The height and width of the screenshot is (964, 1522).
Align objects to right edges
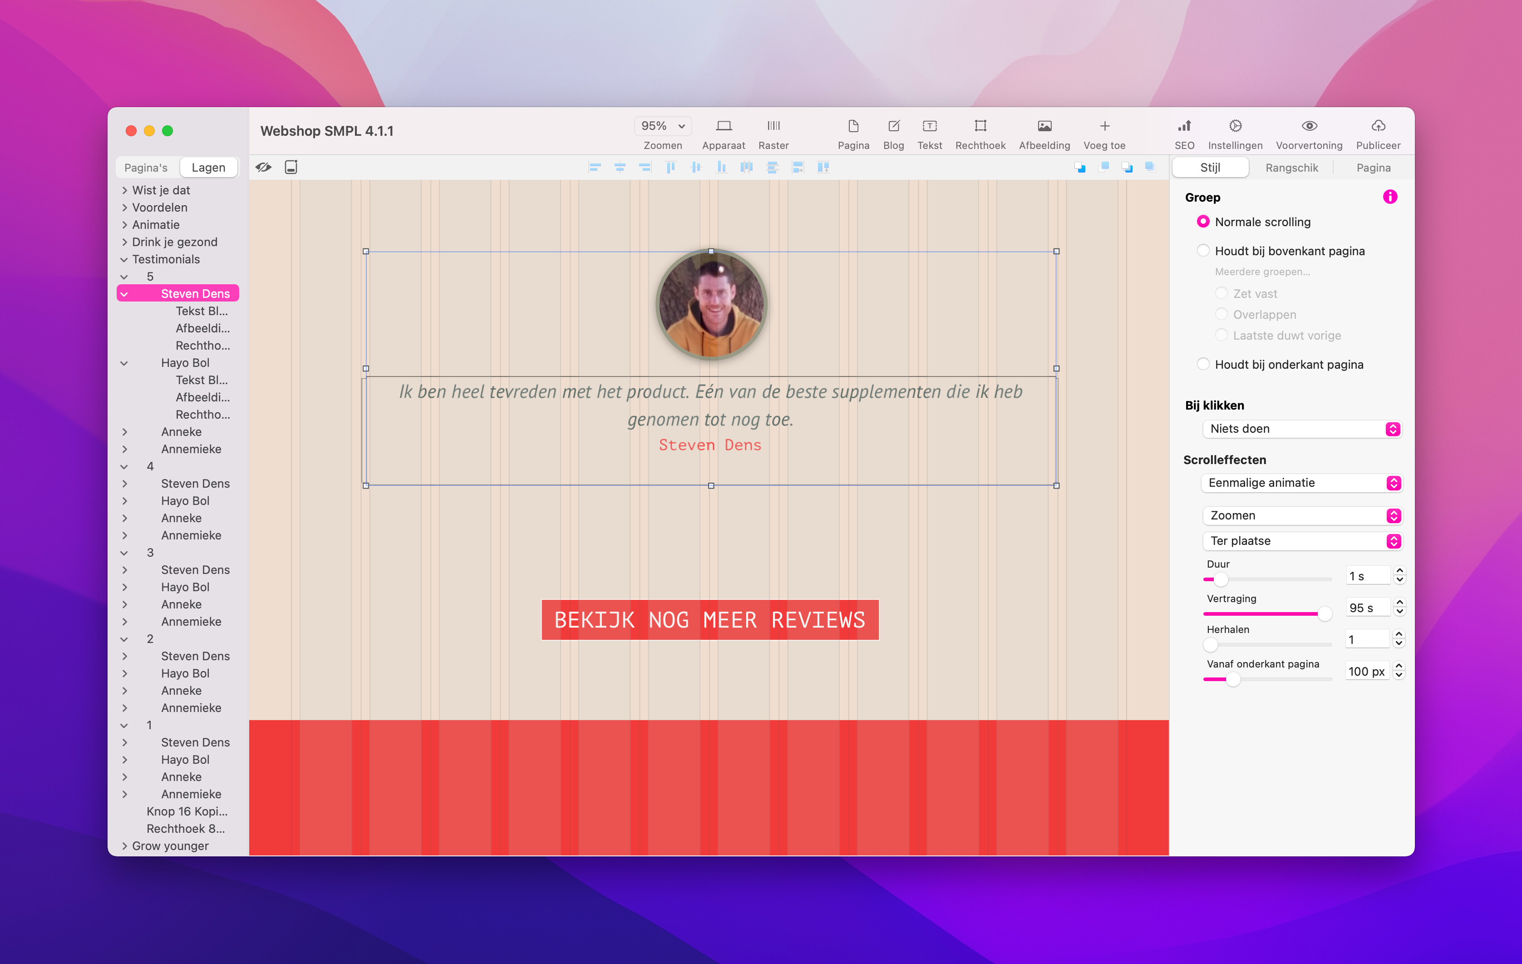click(645, 167)
